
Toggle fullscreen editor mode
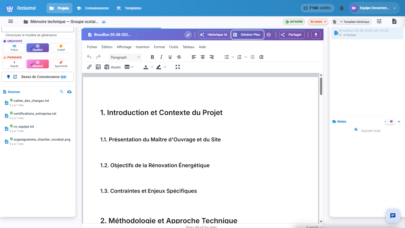click(x=178, y=67)
